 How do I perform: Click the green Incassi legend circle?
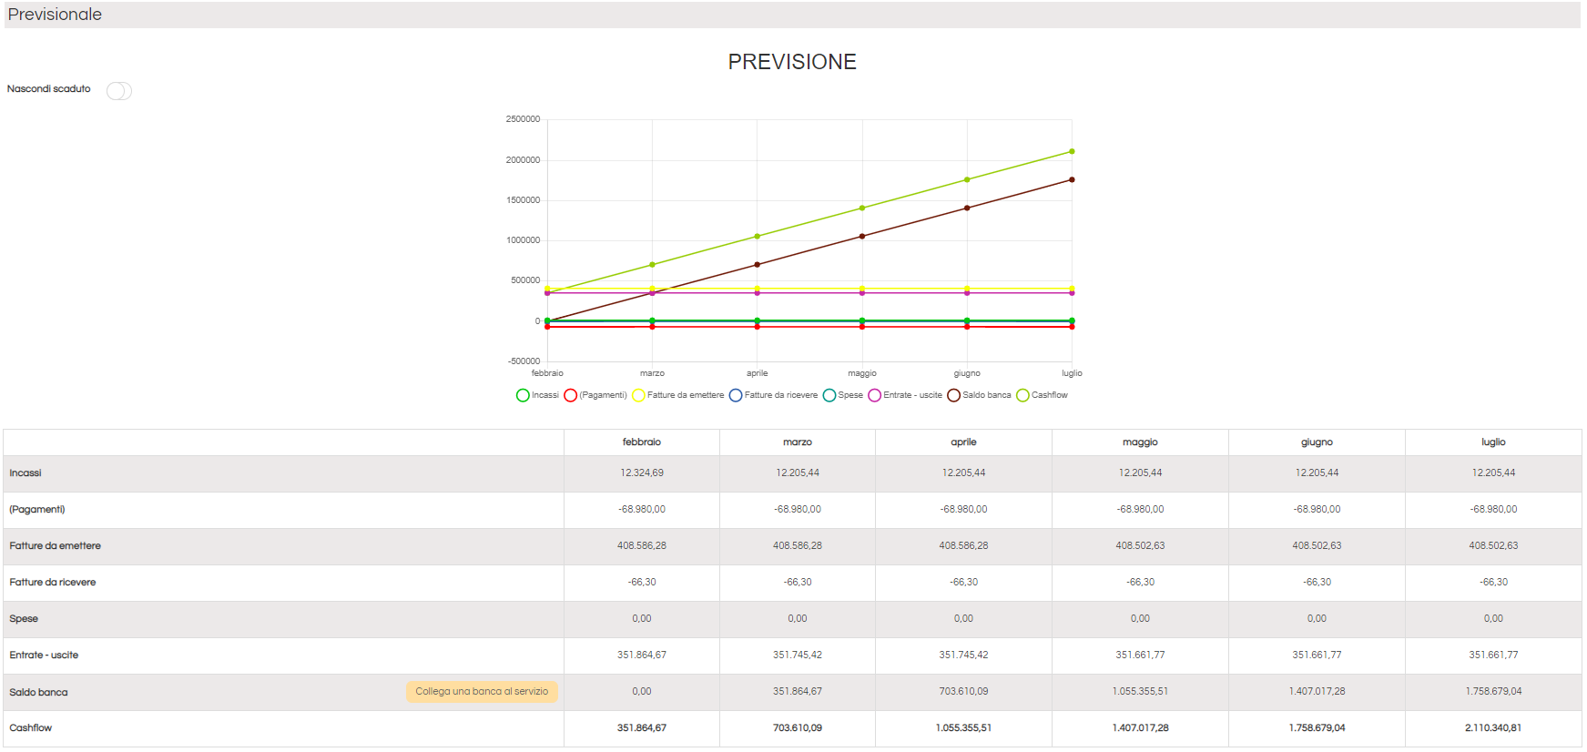[523, 395]
